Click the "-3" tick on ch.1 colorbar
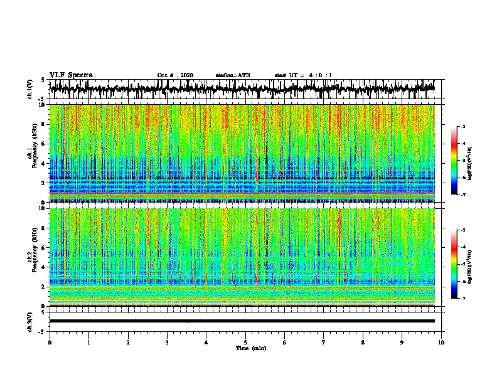Screen dimensions: 497x384 pyautogui.click(x=462, y=126)
